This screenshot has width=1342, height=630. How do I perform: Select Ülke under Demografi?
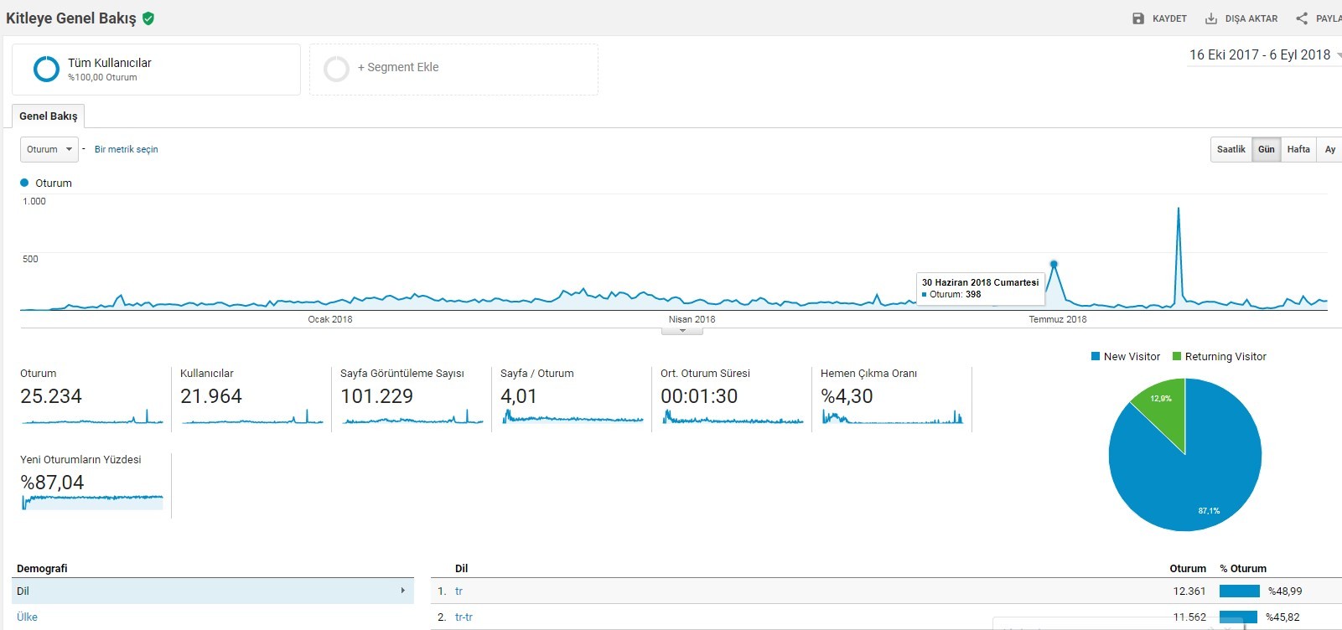pos(27,617)
